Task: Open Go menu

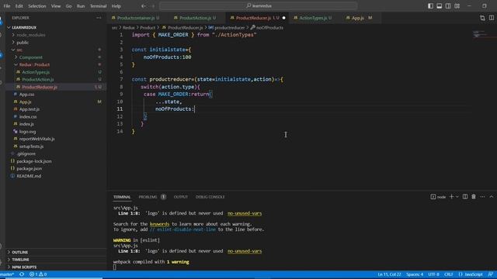Action: [x=68, y=6]
